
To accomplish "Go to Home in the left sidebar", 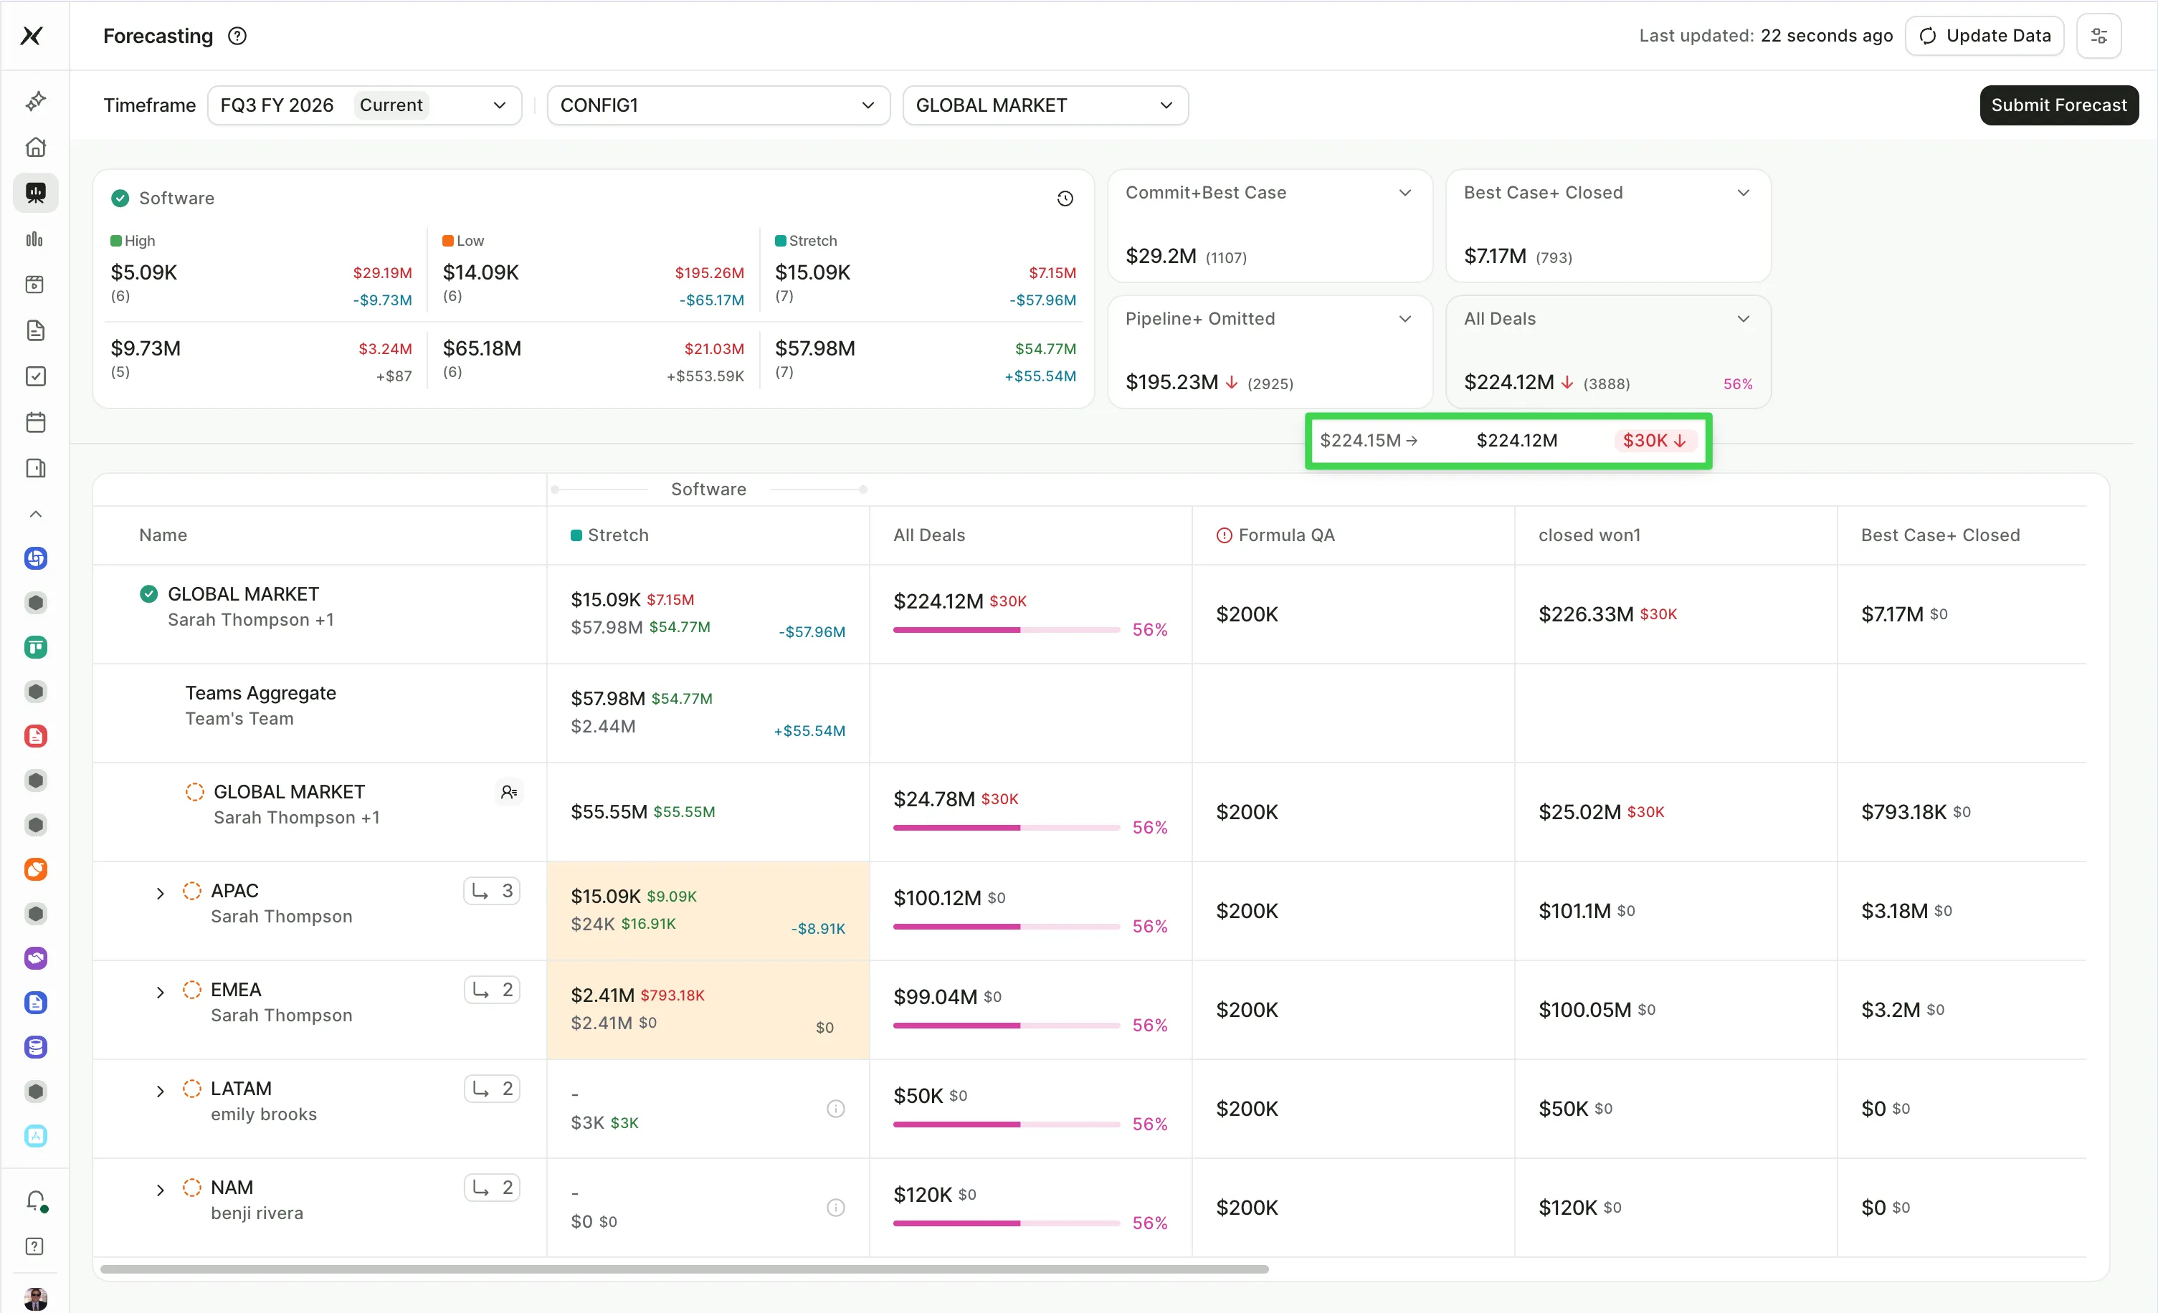I will [35, 147].
